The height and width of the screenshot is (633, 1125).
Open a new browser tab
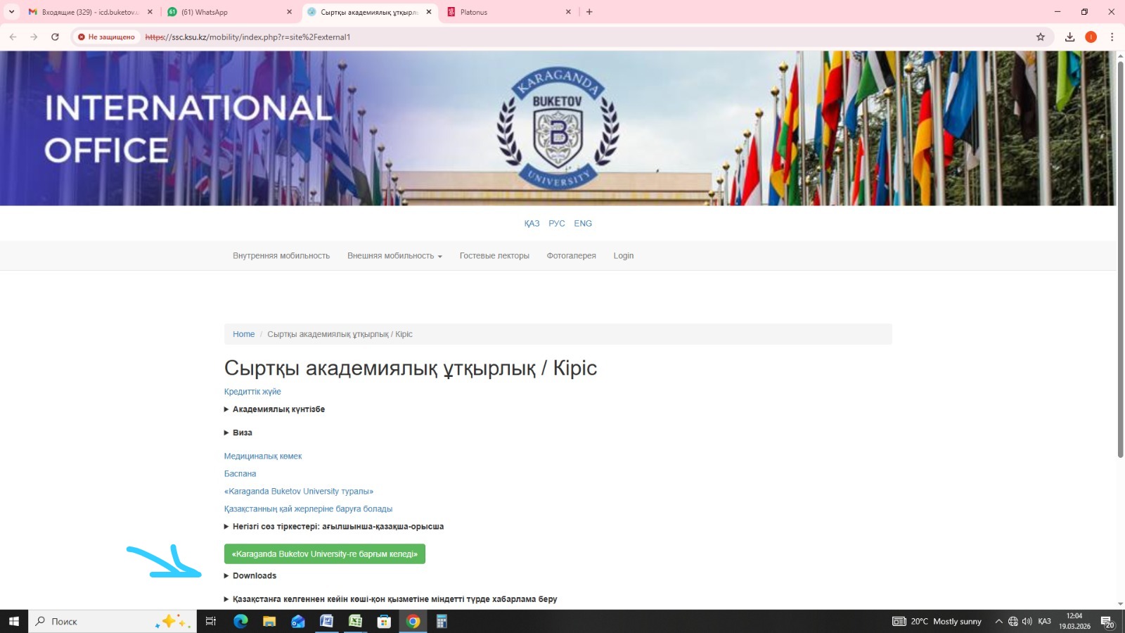click(x=589, y=12)
